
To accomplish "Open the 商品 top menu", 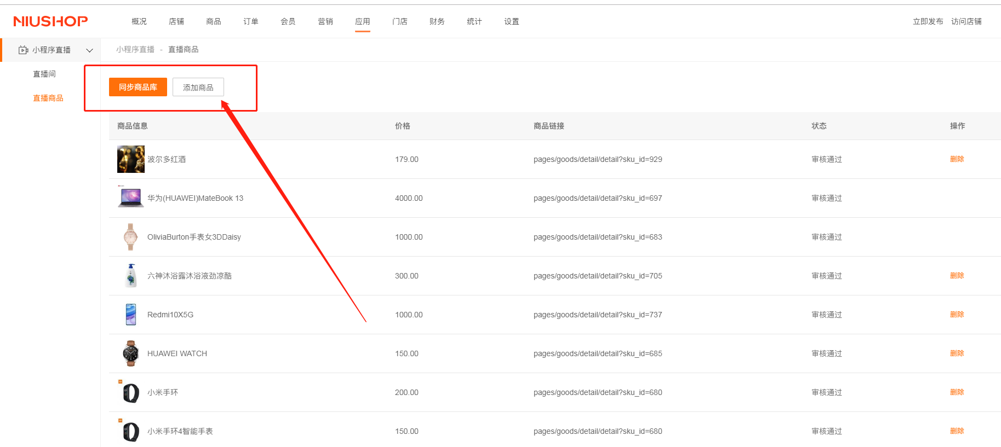I will 214,21.
